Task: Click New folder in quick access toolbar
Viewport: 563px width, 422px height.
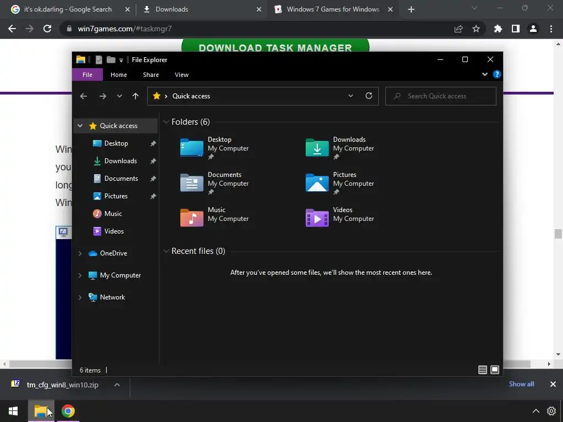Action: point(111,59)
